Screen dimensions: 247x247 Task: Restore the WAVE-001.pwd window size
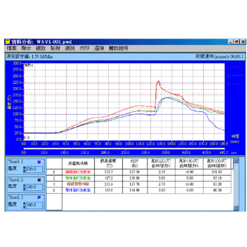(x=236, y=42)
